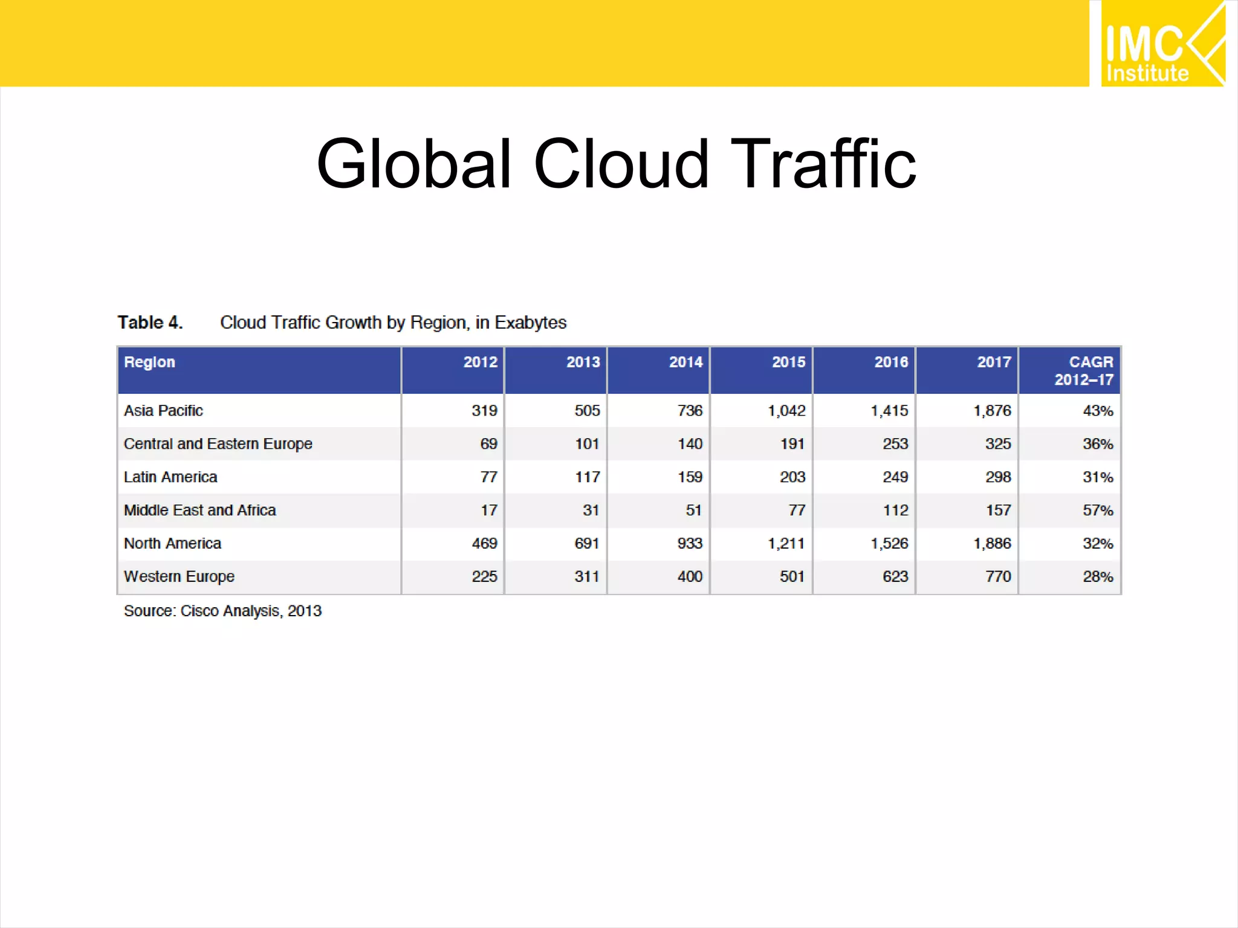
Task: Click Middle East and Africa 2012 value 17
Action: [x=489, y=511]
